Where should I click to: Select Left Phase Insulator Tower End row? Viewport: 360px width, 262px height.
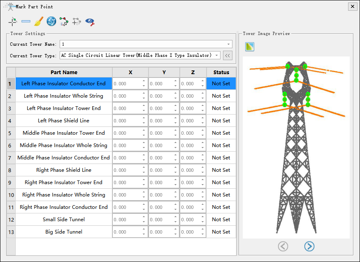(x=64, y=108)
